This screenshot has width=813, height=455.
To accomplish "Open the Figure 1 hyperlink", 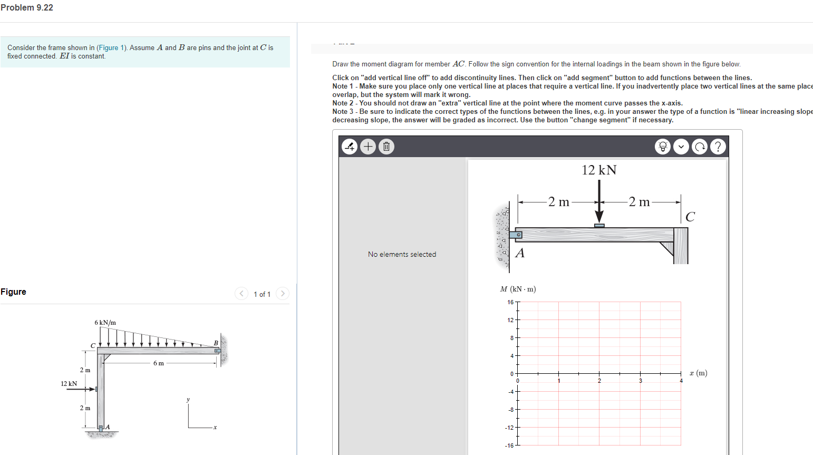I will (x=111, y=47).
